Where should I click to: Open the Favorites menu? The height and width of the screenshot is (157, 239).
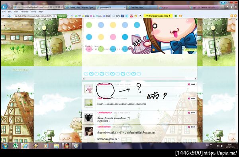25,12
